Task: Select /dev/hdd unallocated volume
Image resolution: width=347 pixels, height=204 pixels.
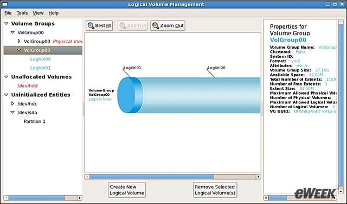Action: pyautogui.click(x=28, y=85)
